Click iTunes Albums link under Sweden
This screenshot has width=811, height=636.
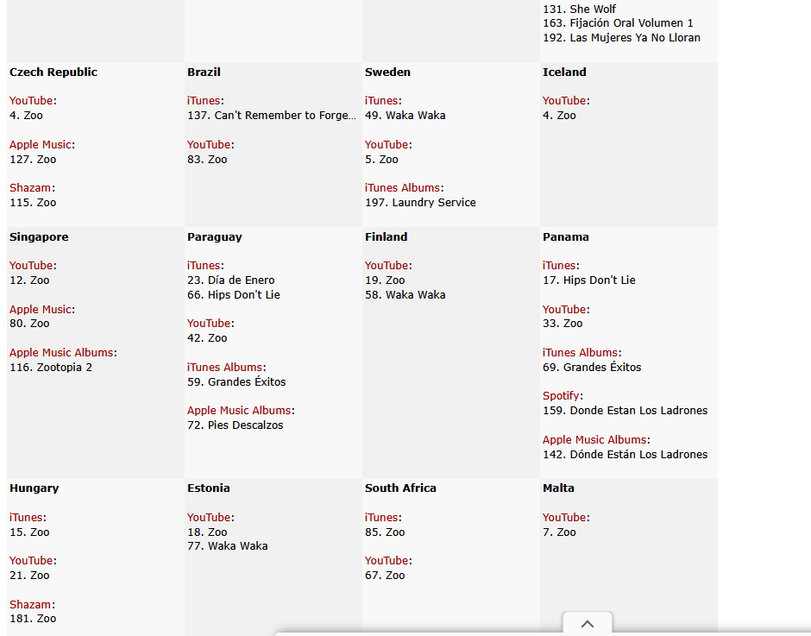coord(402,188)
